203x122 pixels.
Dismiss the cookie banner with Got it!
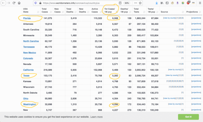(188, 117)
